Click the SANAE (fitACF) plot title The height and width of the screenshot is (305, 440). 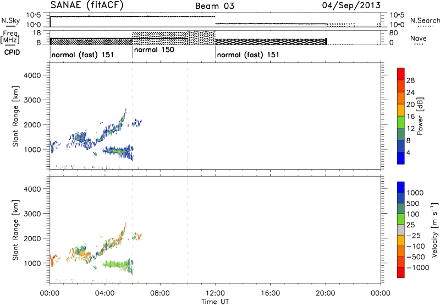point(87,5)
